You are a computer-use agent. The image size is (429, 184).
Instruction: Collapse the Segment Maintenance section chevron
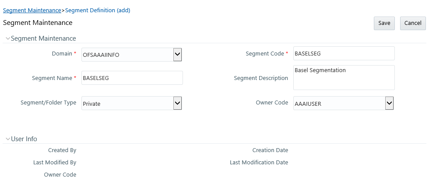[x=8, y=38]
